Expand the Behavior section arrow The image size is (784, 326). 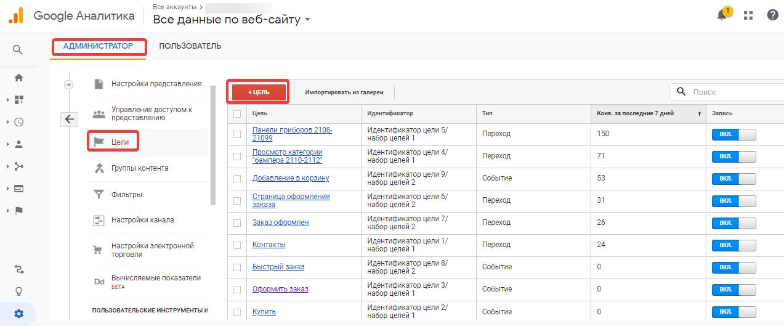tap(7, 189)
